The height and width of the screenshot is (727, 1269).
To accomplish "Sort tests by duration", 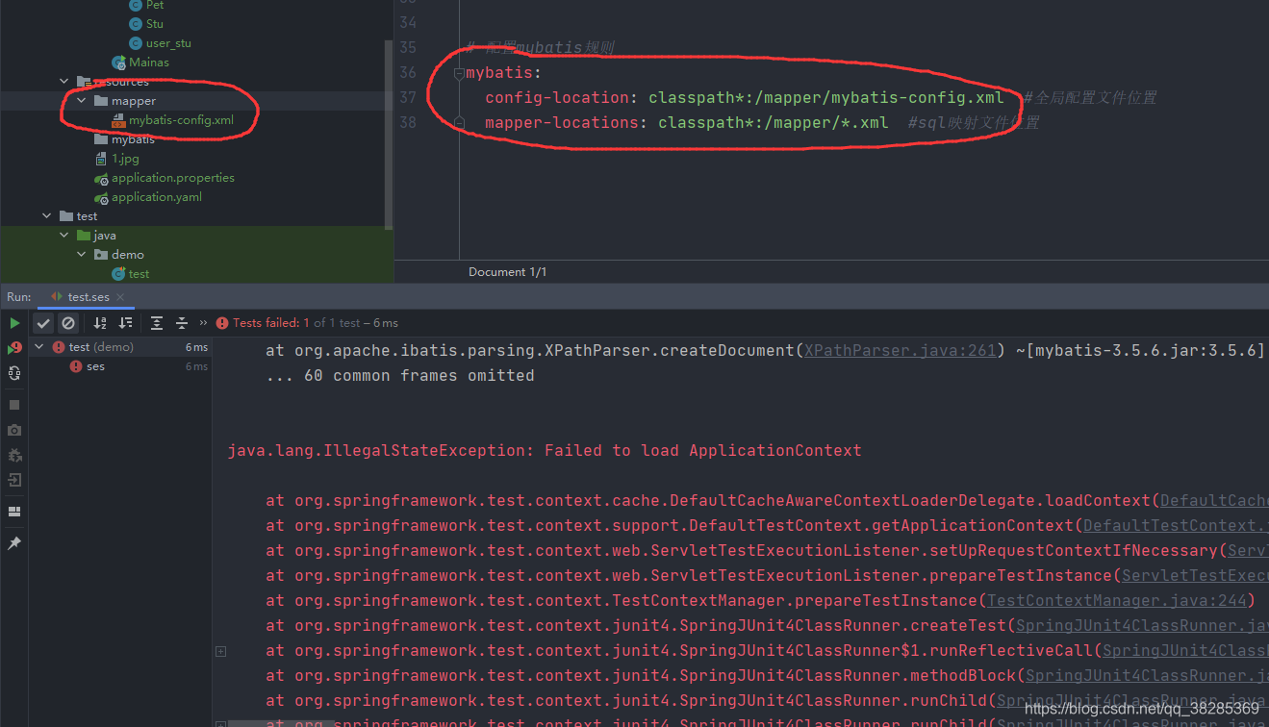I will point(125,323).
